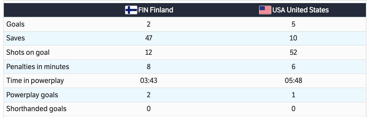
Task: Click Finland's shots on goal value 12
Action: [149, 52]
